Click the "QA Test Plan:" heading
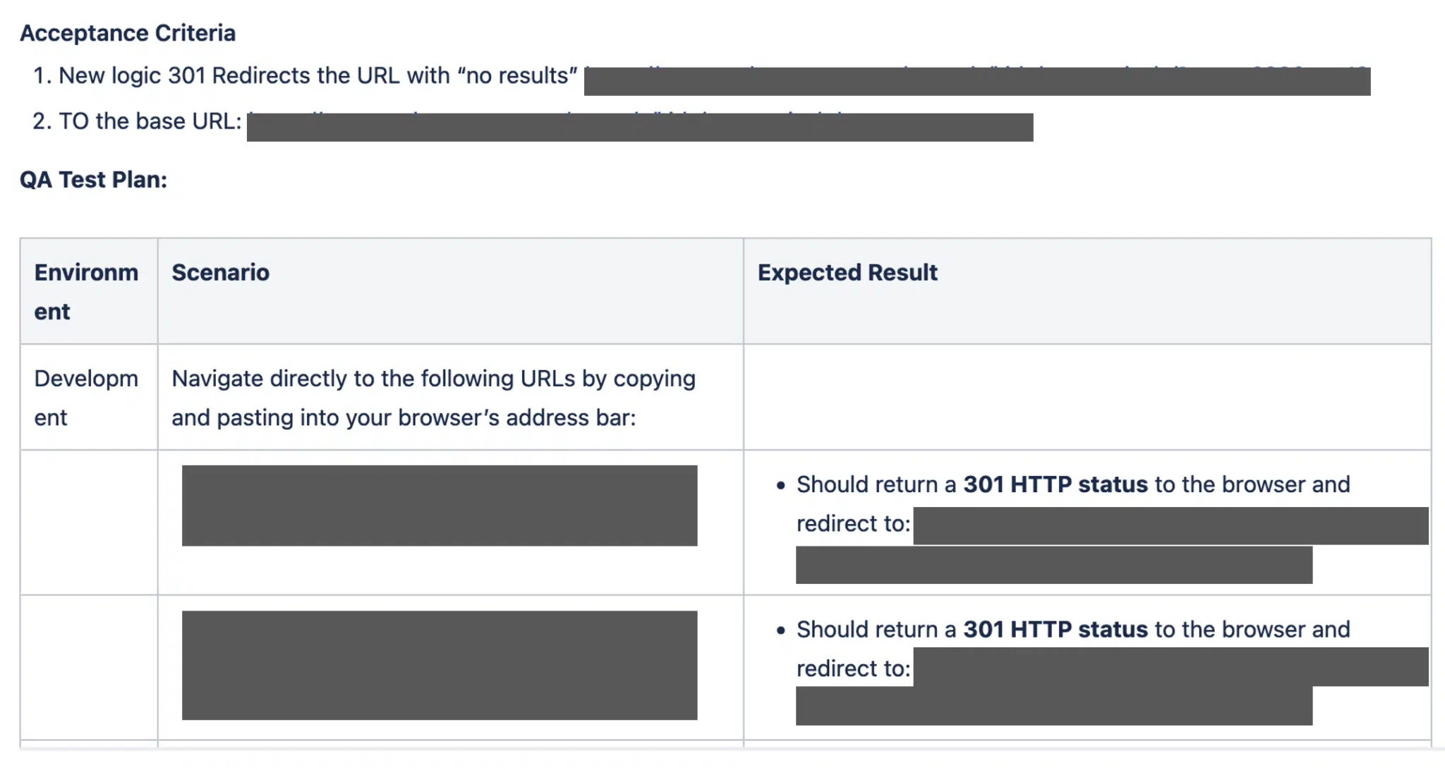 point(93,180)
